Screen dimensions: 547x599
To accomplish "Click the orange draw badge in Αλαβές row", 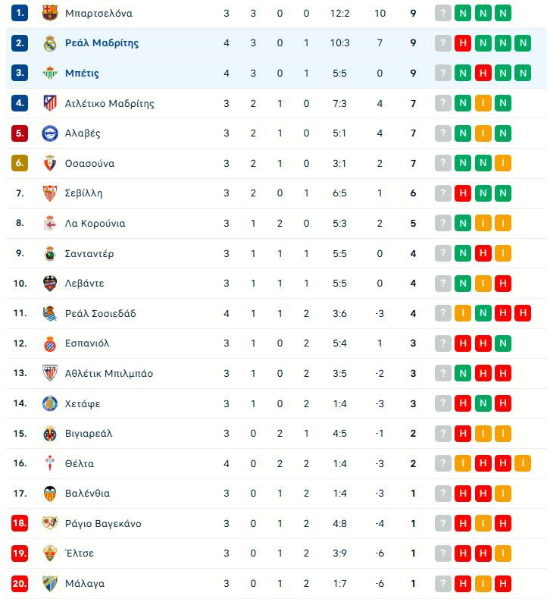I will pos(483,133).
